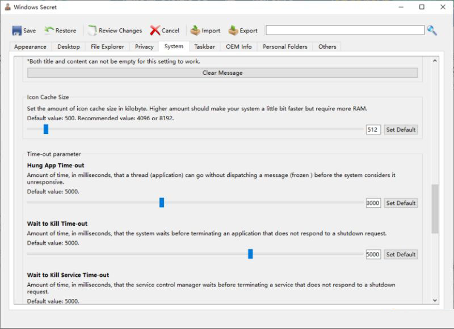Click the Restore arrow icon
This screenshot has width=454, height=329.
(x=49, y=30)
